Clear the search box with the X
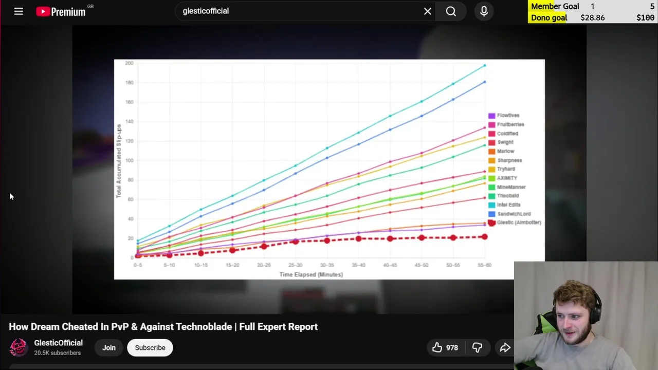 point(428,11)
